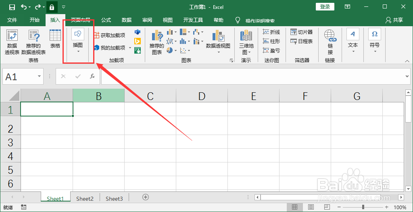Image resolution: width=413 pixels, height=212 pixels.
Task: Switch to the View (视图) tab
Action: click(x=168, y=20)
